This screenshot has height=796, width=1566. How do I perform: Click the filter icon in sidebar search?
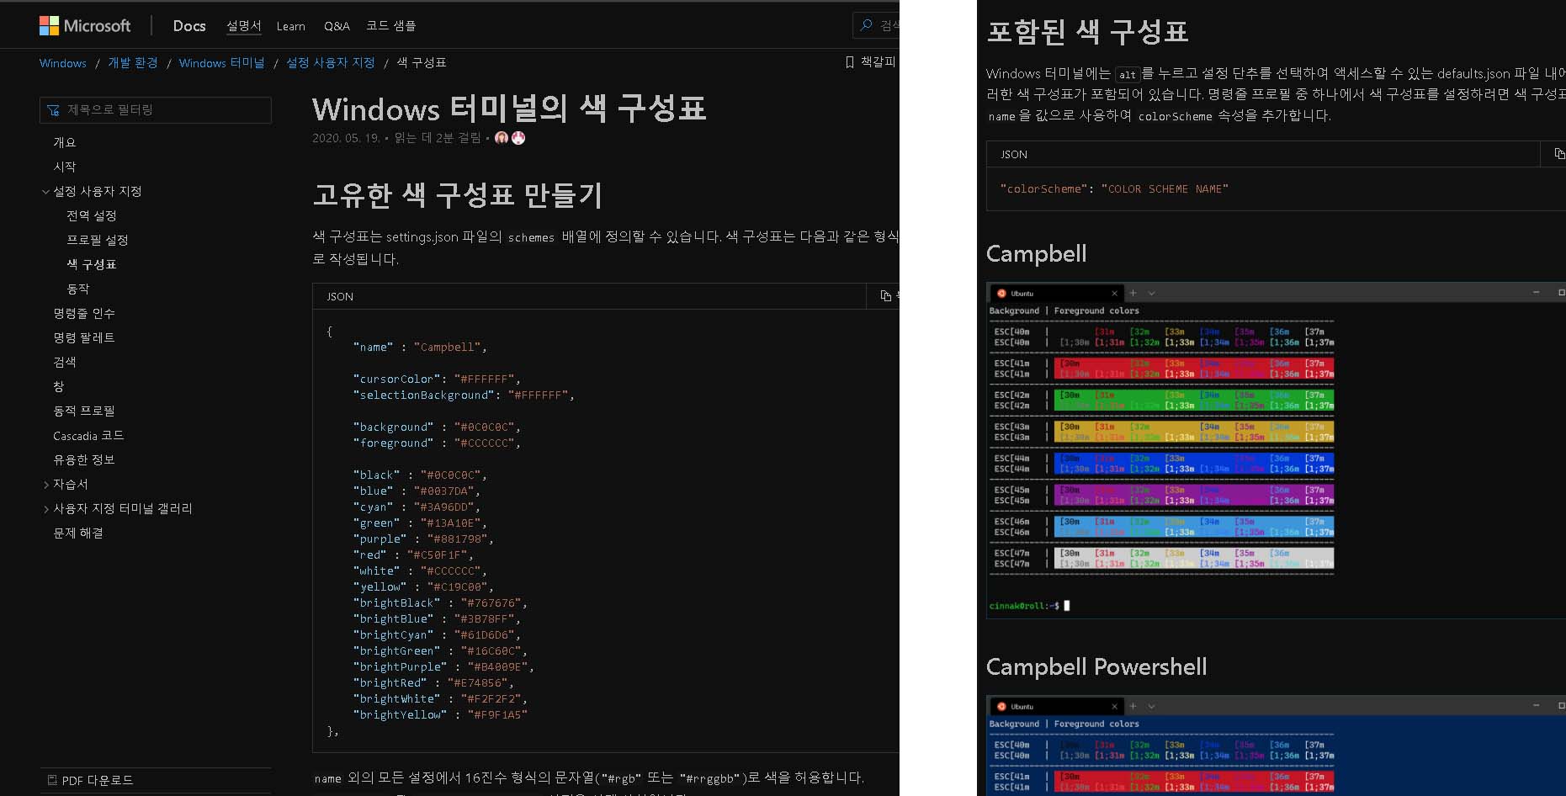pos(54,110)
